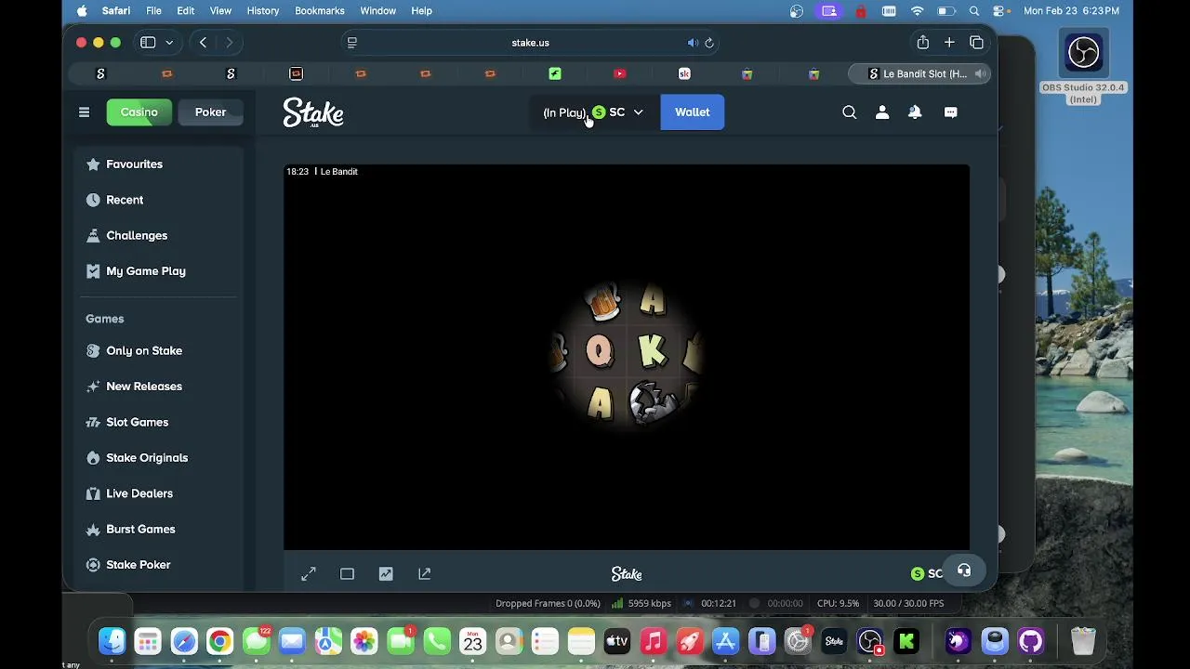Viewport: 1190px width, 669px height.
Task: Open the Safari File menu
Action: [153, 11]
